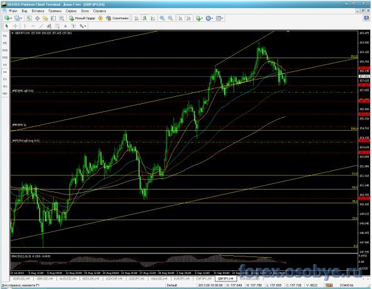The height and width of the screenshot is (289, 372).
Task: Switch to the M15 timeframe button
Action: tap(5, 50)
